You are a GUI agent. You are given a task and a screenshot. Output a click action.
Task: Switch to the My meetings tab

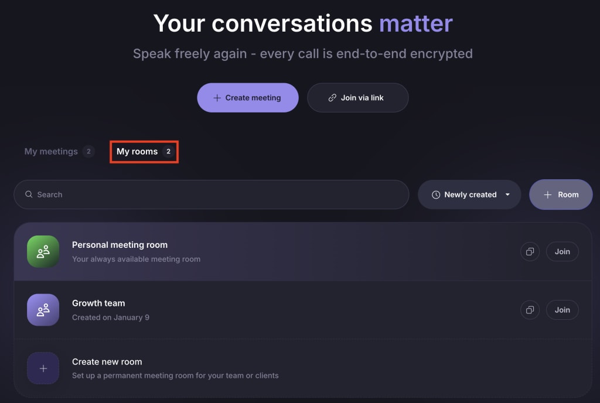(x=52, y=151)
